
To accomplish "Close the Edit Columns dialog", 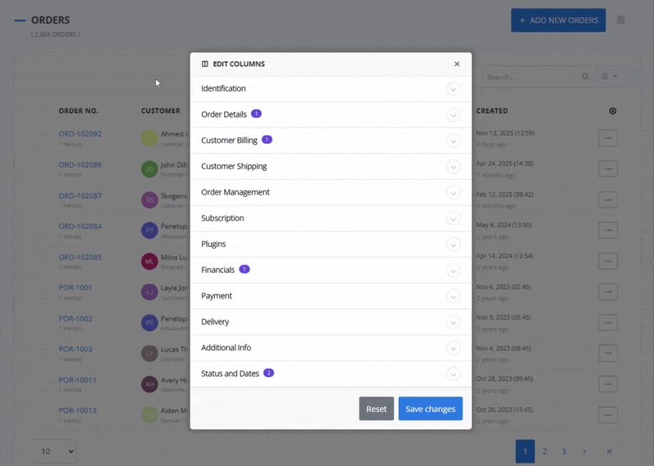I will click(x=457, y=64).
